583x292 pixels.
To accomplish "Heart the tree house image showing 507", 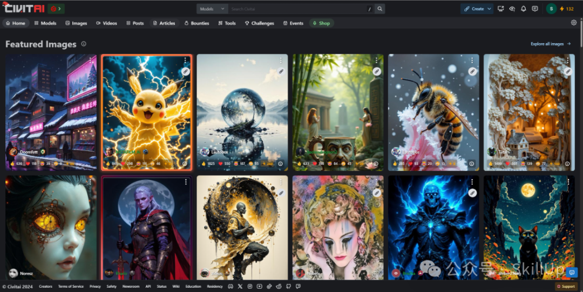I will (512, 164).
